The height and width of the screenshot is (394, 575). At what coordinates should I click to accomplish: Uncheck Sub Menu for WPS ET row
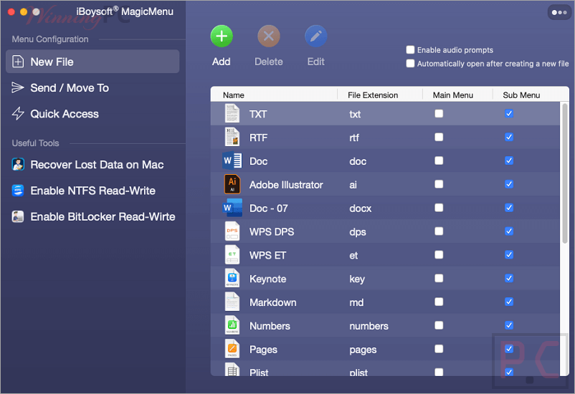509,255
